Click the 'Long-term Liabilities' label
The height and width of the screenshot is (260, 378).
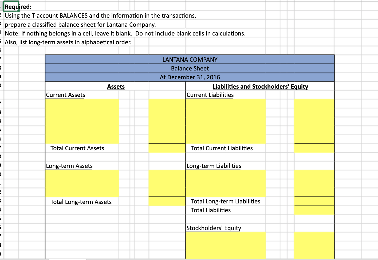214,166
